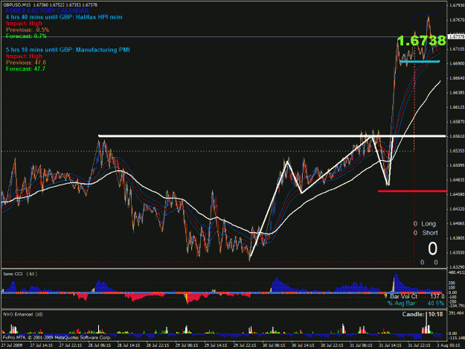Select the 31 Jul 14:15 time label

(x=390, y=345)
